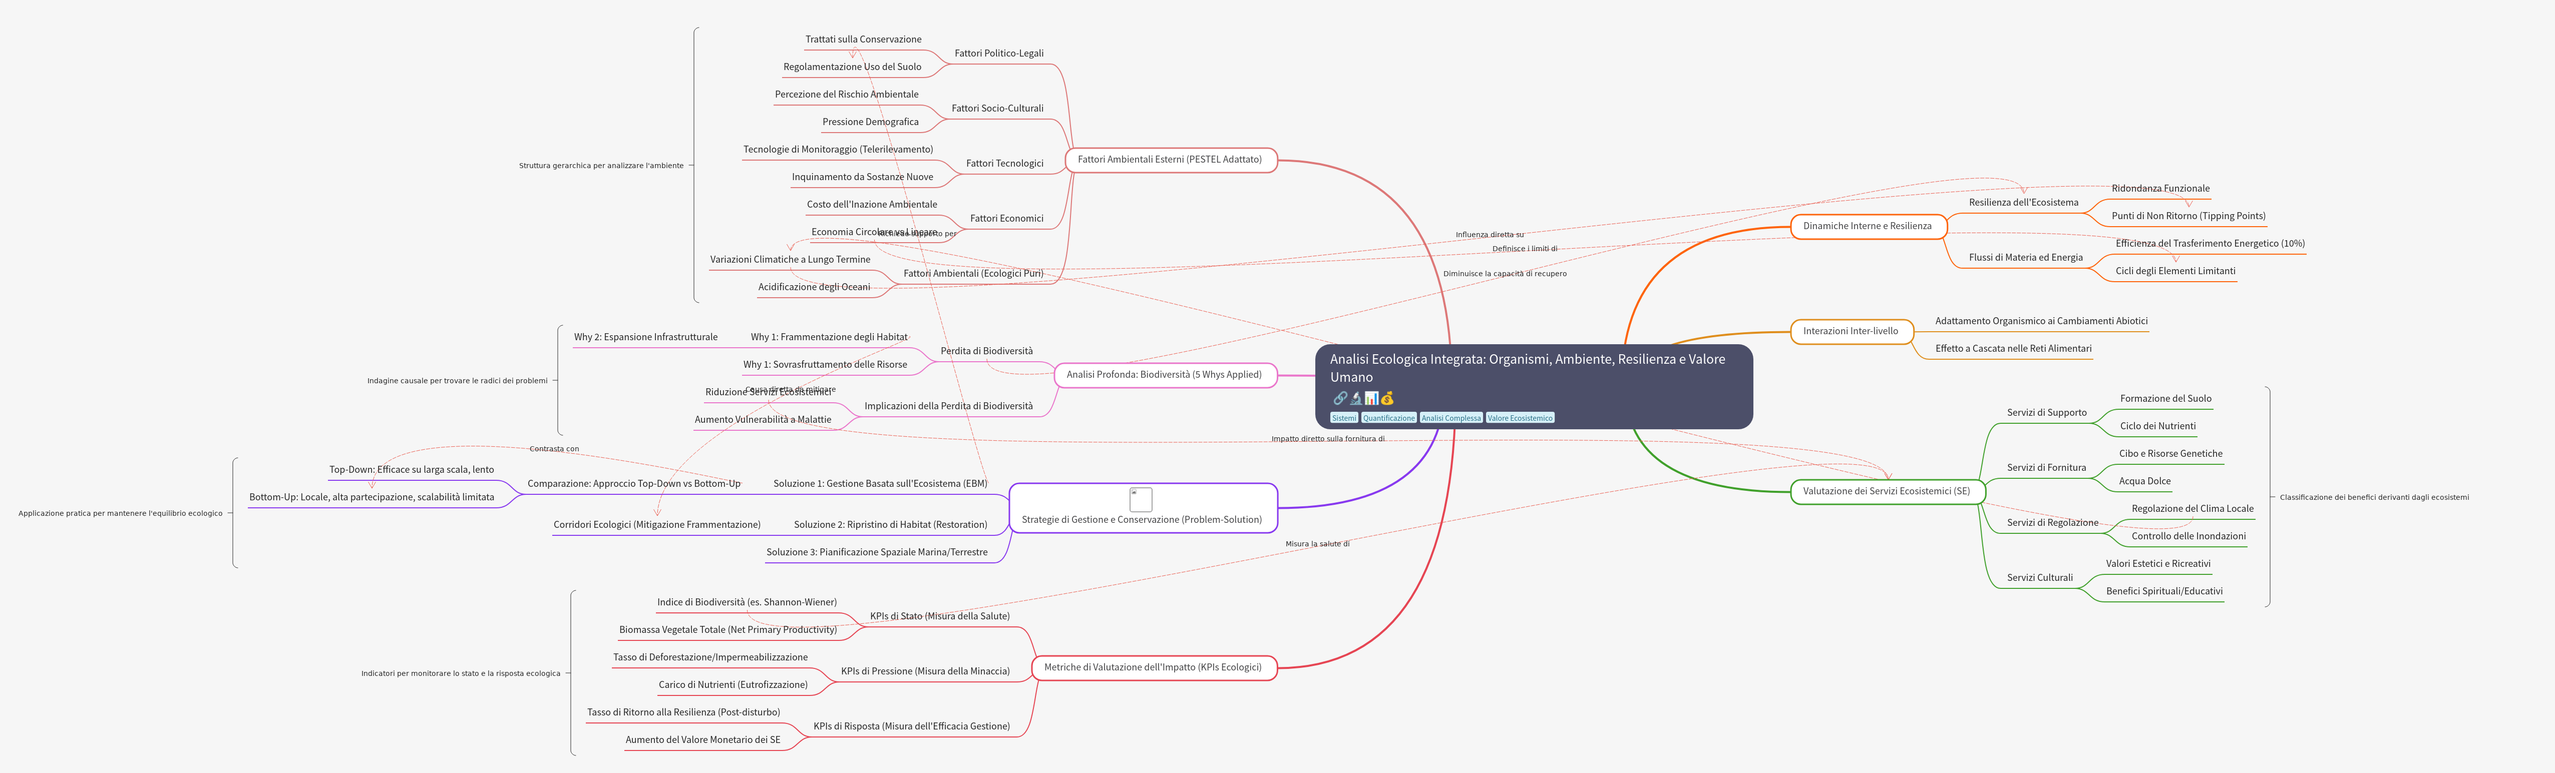Click the 'Quantificazione' tag
This screenshot has width=2555, height=773.
pyautogui.click(x=1388, y=418)
